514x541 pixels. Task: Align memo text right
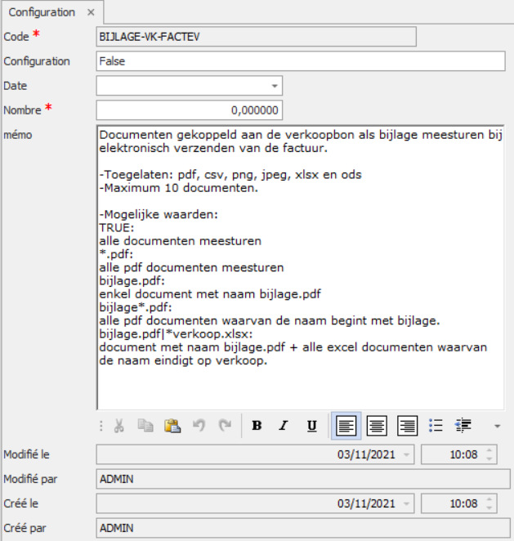click(408, 426)
